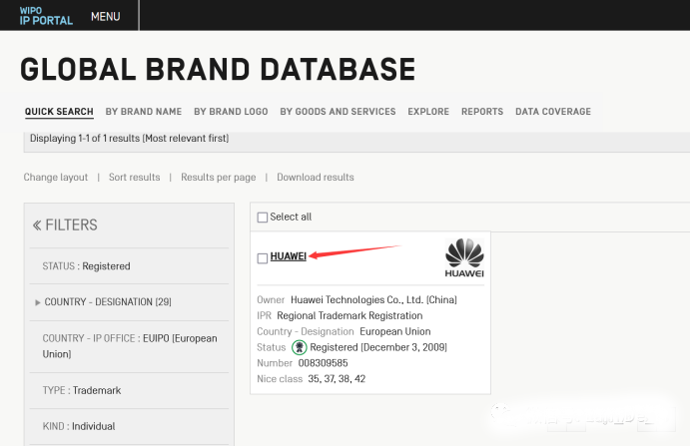Click Download results link

click(316, 177)
